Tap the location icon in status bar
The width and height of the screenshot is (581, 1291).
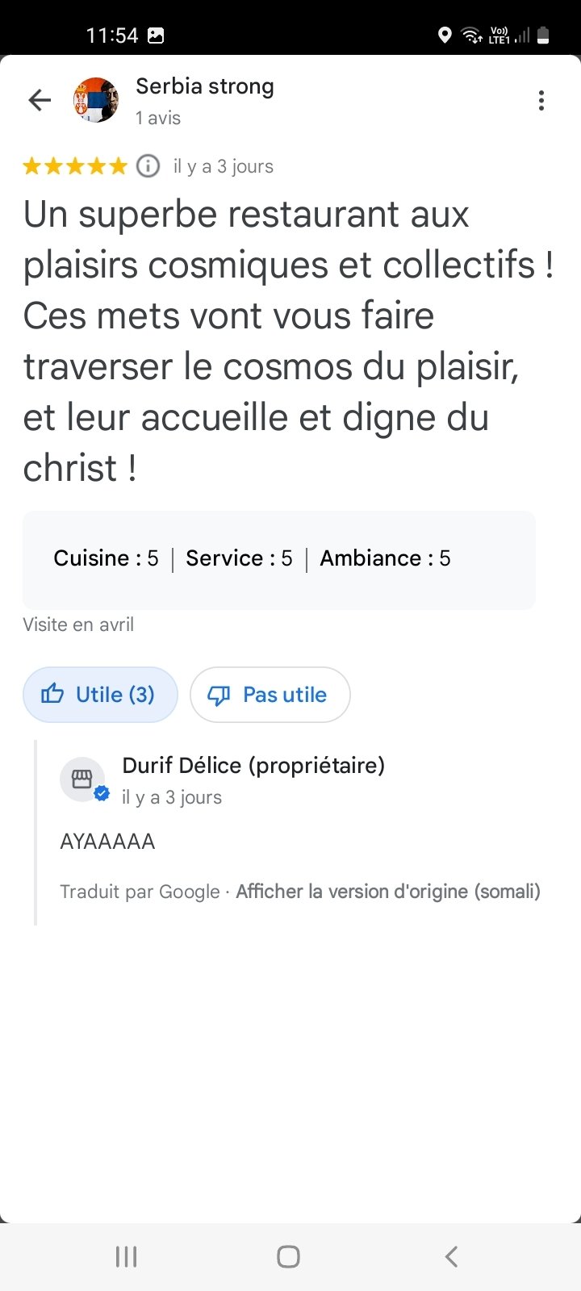click(x=444, y=35)
